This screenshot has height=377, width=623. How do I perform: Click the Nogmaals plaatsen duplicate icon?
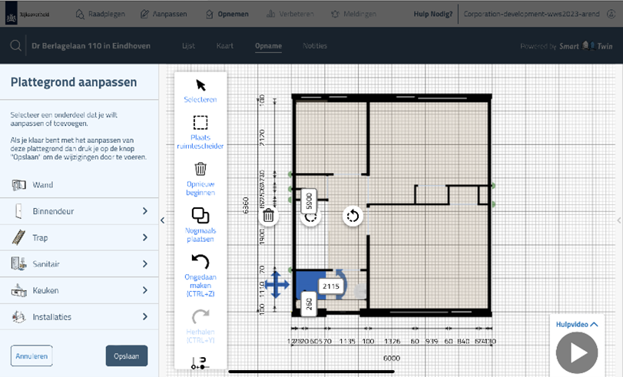point(200,216)
